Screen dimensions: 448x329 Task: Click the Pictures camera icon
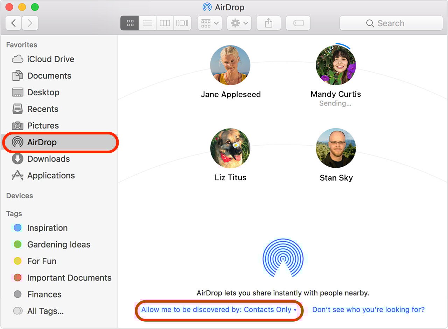tap(17, 126)
